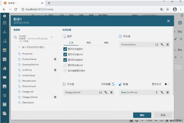Remove the ProductName field using its trash icon
The image size is (184, 123).
point(55,59)
